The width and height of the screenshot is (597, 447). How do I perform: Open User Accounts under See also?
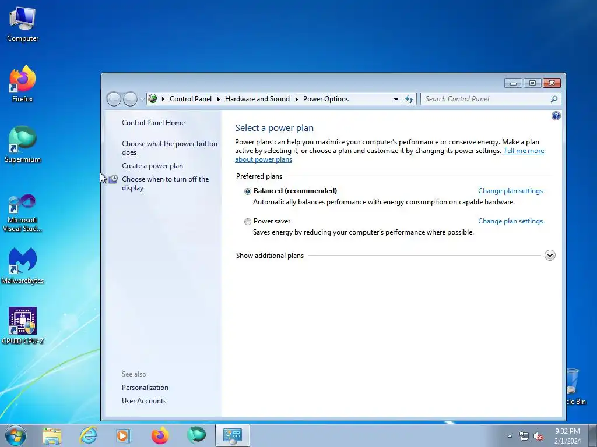(x=144, y=401)
